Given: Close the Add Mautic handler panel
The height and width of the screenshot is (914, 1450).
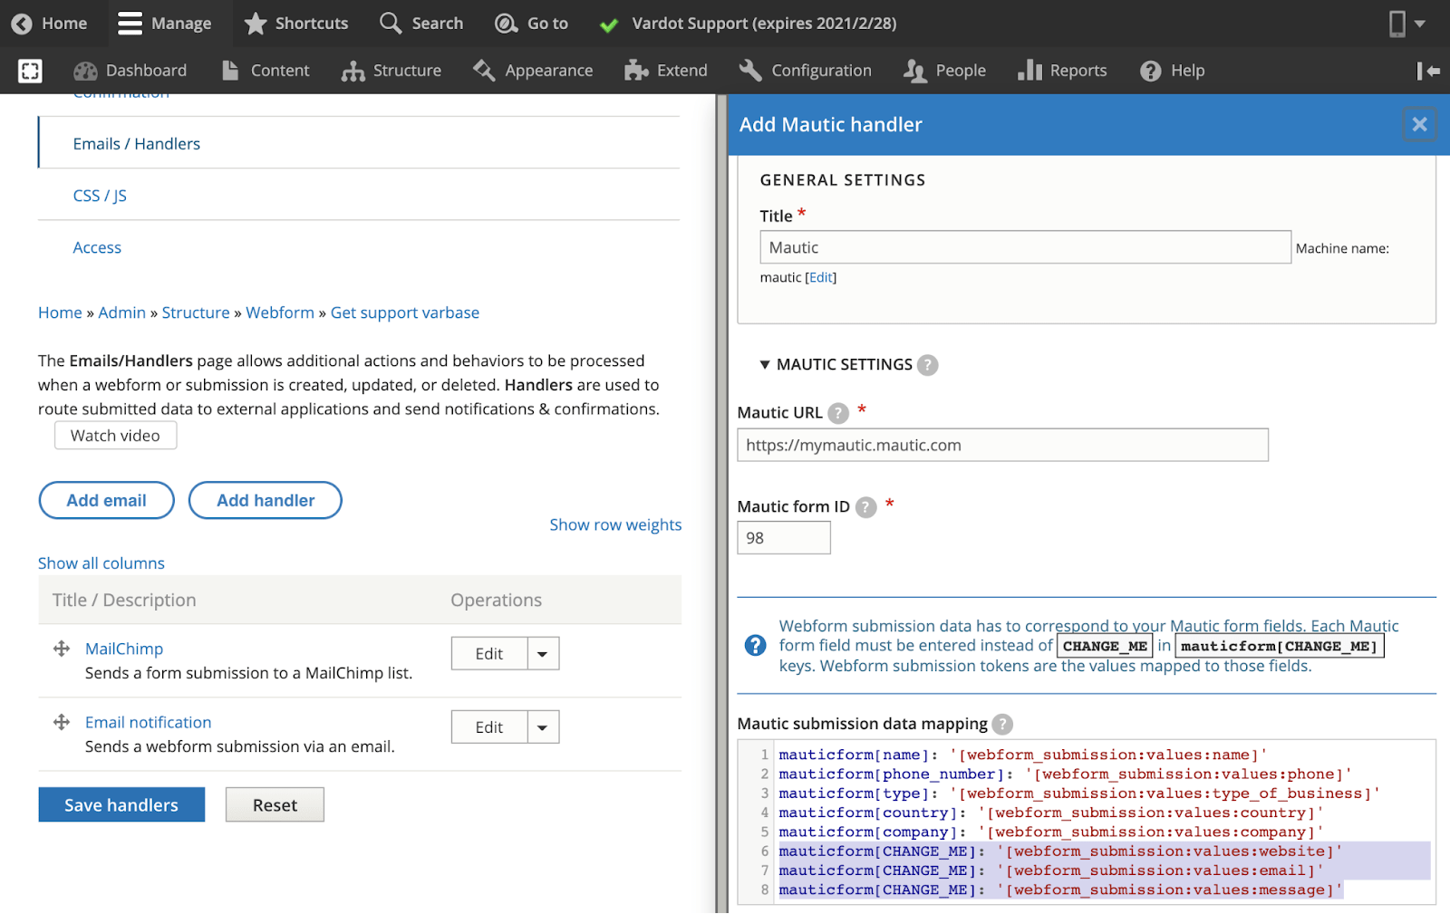Looking at the screenshot, I should (1419, 124).
